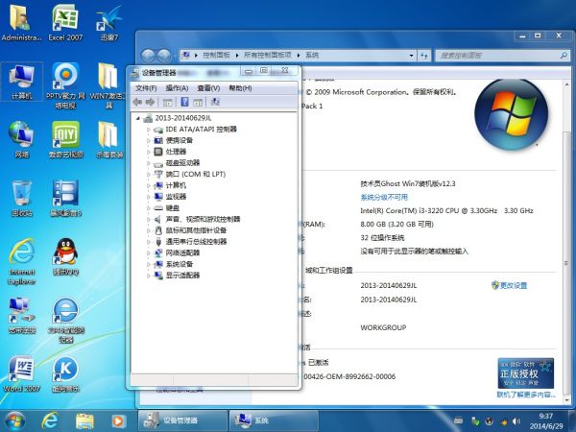Click the 更改设置 link in System window
This screenshot has width=576, height=432.
click(514, 286)
